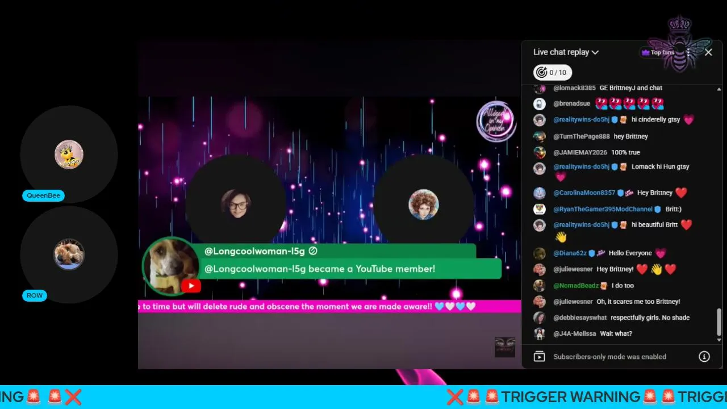
Task: Click moderator shield badge next to @RyanTheGamer395ModChannel
Action: click(x=658, y=209)
